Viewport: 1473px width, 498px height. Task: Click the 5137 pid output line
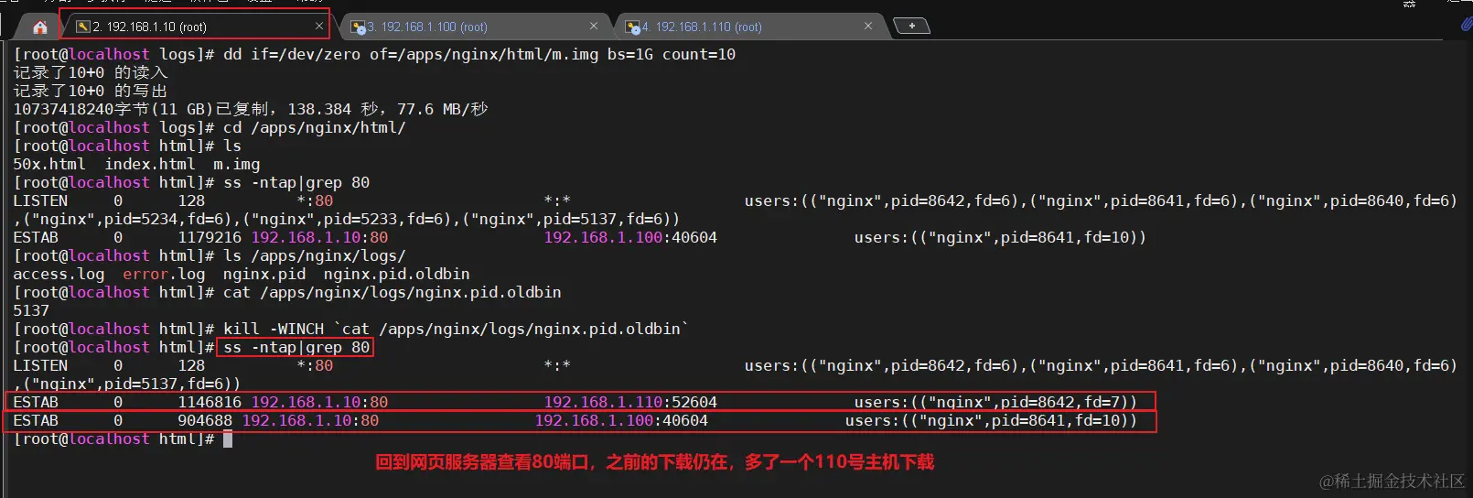(31, 310)
